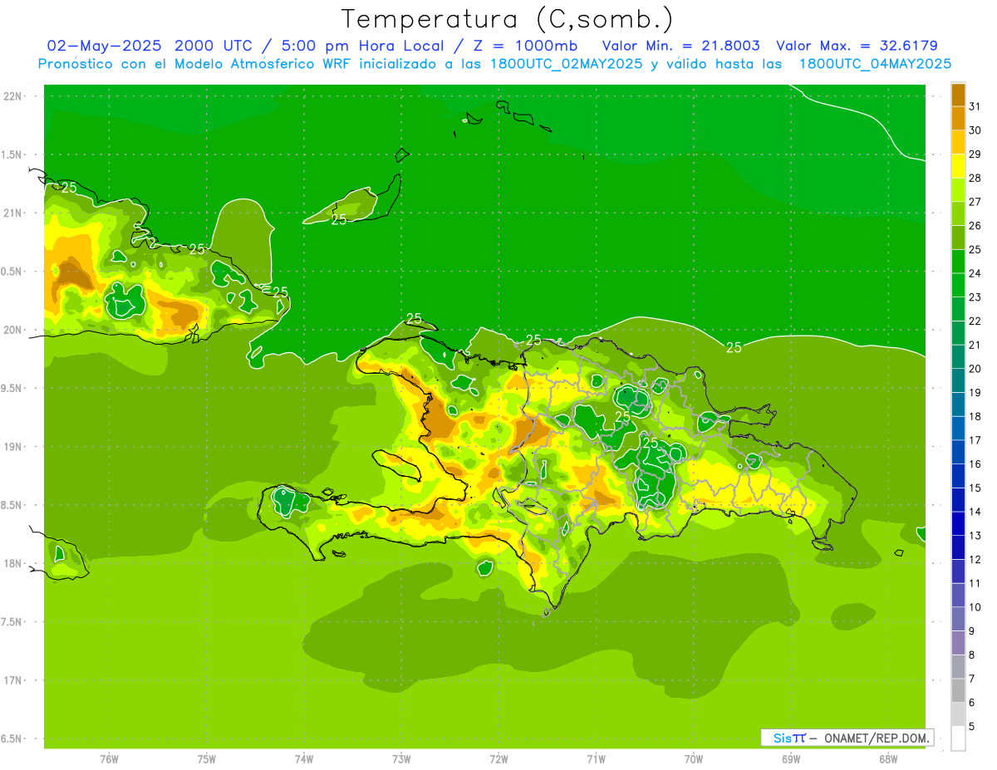
Task: Click the '1800UTC_04MAY2025' valid-until time text
Action: (x=875, y=64)
